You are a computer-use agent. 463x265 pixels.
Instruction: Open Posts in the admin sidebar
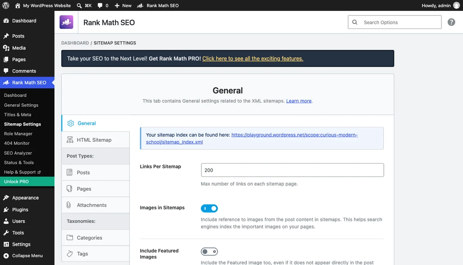27,36
